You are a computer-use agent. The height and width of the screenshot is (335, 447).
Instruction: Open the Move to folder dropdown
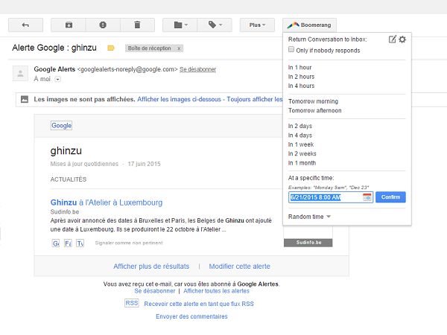coord(180,25)
